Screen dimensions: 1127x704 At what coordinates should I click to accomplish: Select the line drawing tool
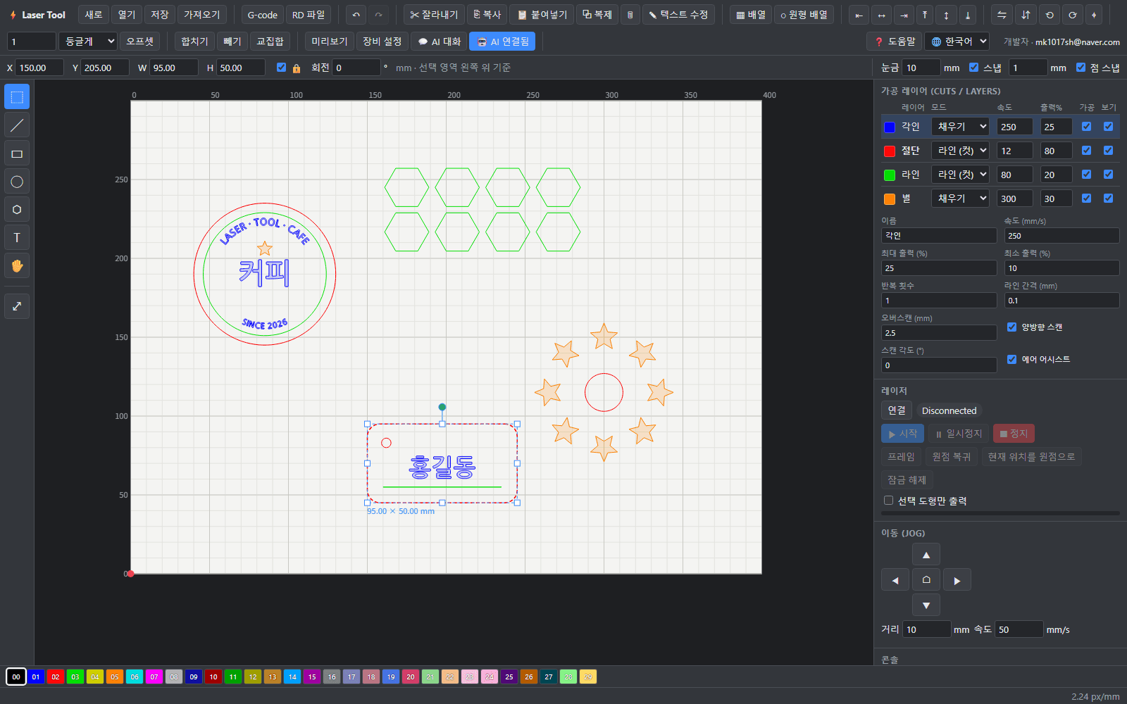click(17, 125)
